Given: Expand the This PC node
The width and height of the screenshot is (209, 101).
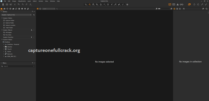Looking at the screenshot, I should coord(4,49).
